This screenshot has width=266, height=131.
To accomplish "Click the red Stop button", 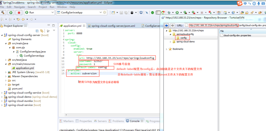I will 19,12.
